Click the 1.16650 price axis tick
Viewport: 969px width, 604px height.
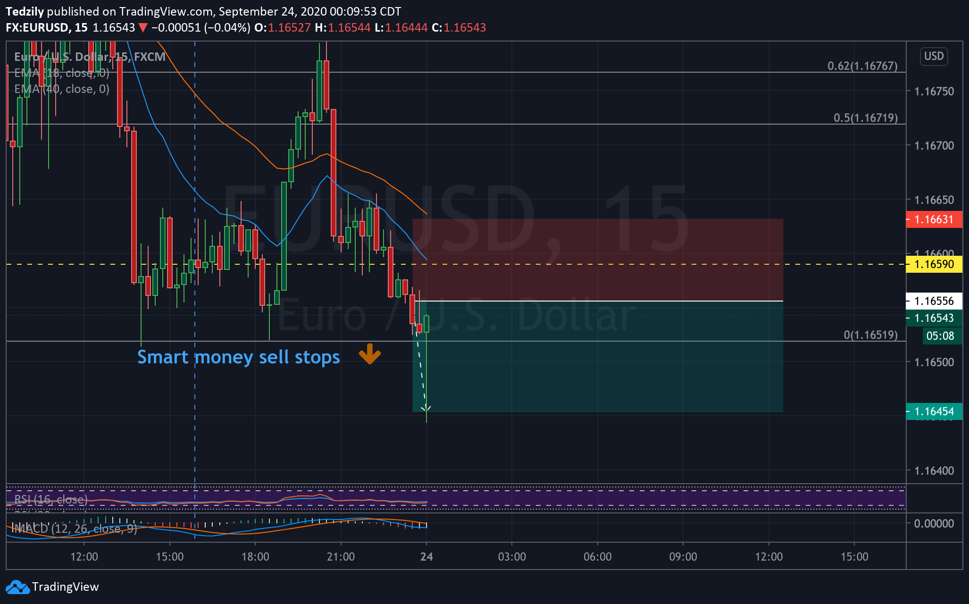[934, 200]
